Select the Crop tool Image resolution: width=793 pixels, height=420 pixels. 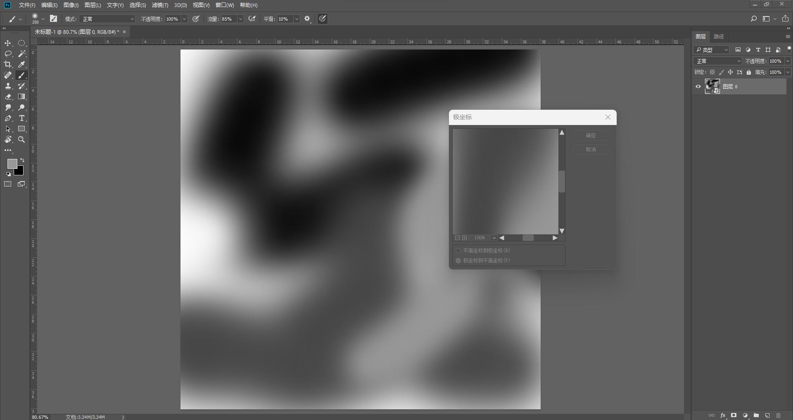pyautogui.click(x=8, y=64)
